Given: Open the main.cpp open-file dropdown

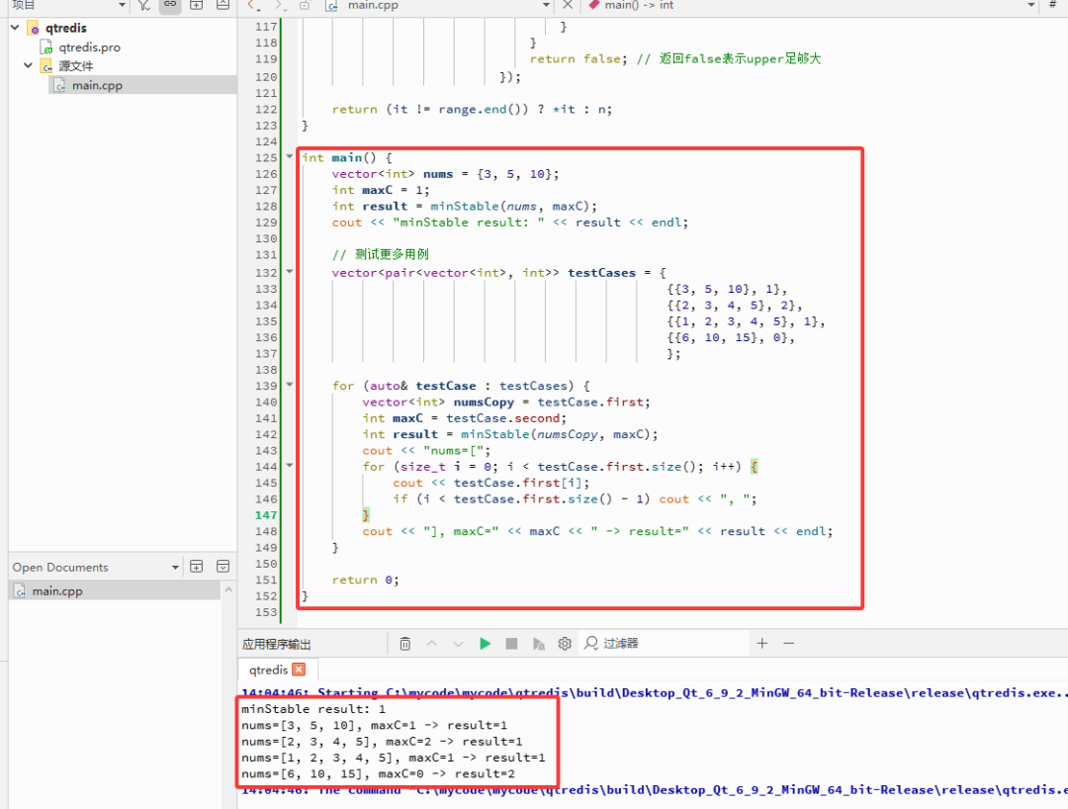Looking at the screenshot, I should click(x=546, y=6).
